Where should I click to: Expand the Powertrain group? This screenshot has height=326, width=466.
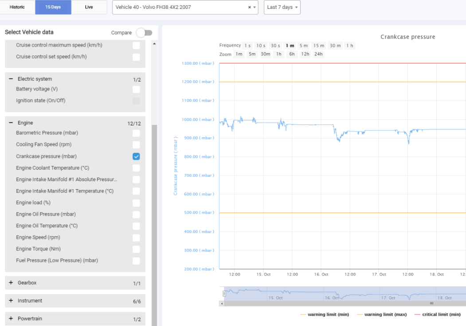(x=11, y=318)
